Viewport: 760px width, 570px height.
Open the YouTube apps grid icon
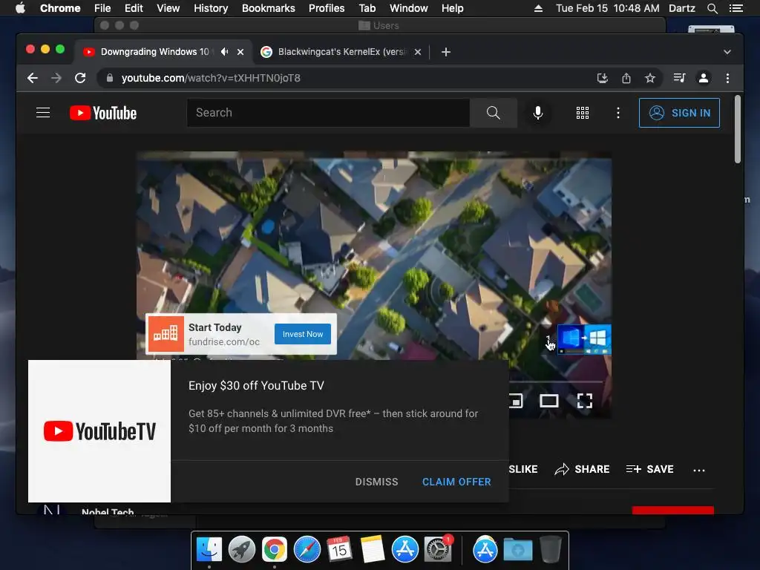pos(582,113)
